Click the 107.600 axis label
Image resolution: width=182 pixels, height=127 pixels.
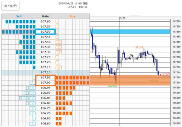tap(177, 21)
